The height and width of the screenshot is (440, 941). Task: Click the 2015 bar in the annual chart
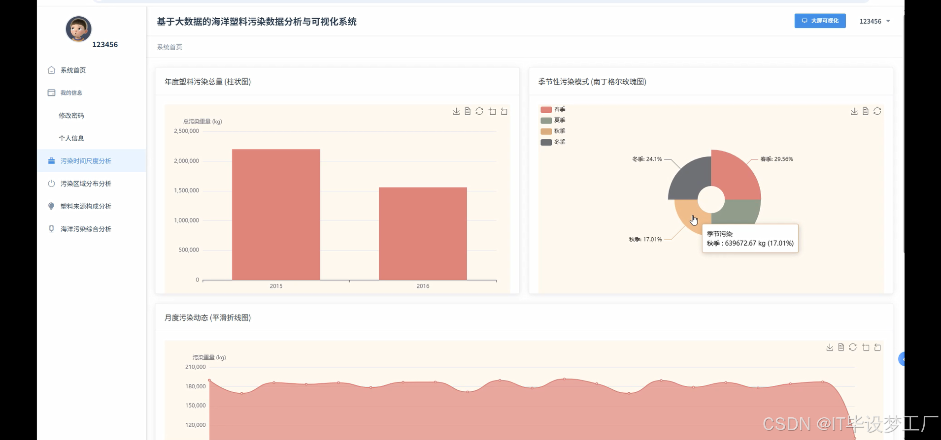click(x=276, y=215)
